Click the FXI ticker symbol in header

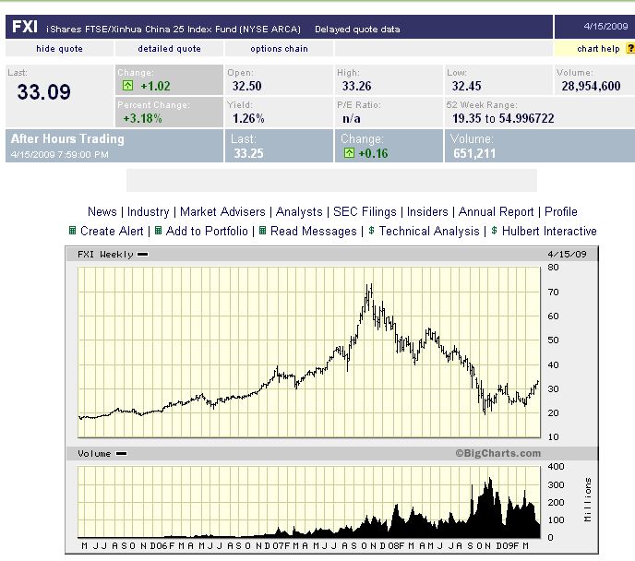[25, 27]
